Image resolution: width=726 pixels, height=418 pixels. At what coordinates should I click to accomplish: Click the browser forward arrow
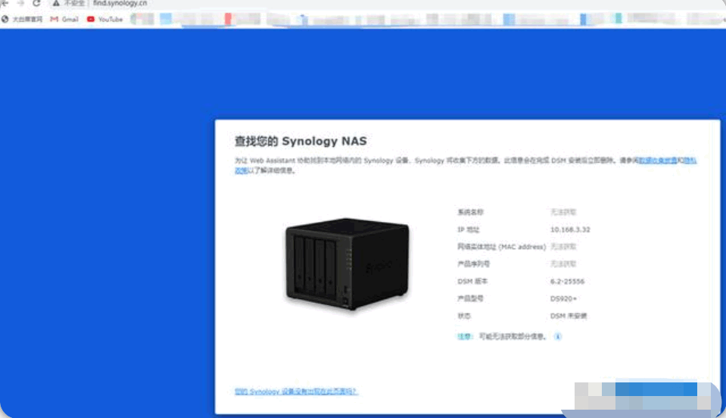[x=20, y=3]
